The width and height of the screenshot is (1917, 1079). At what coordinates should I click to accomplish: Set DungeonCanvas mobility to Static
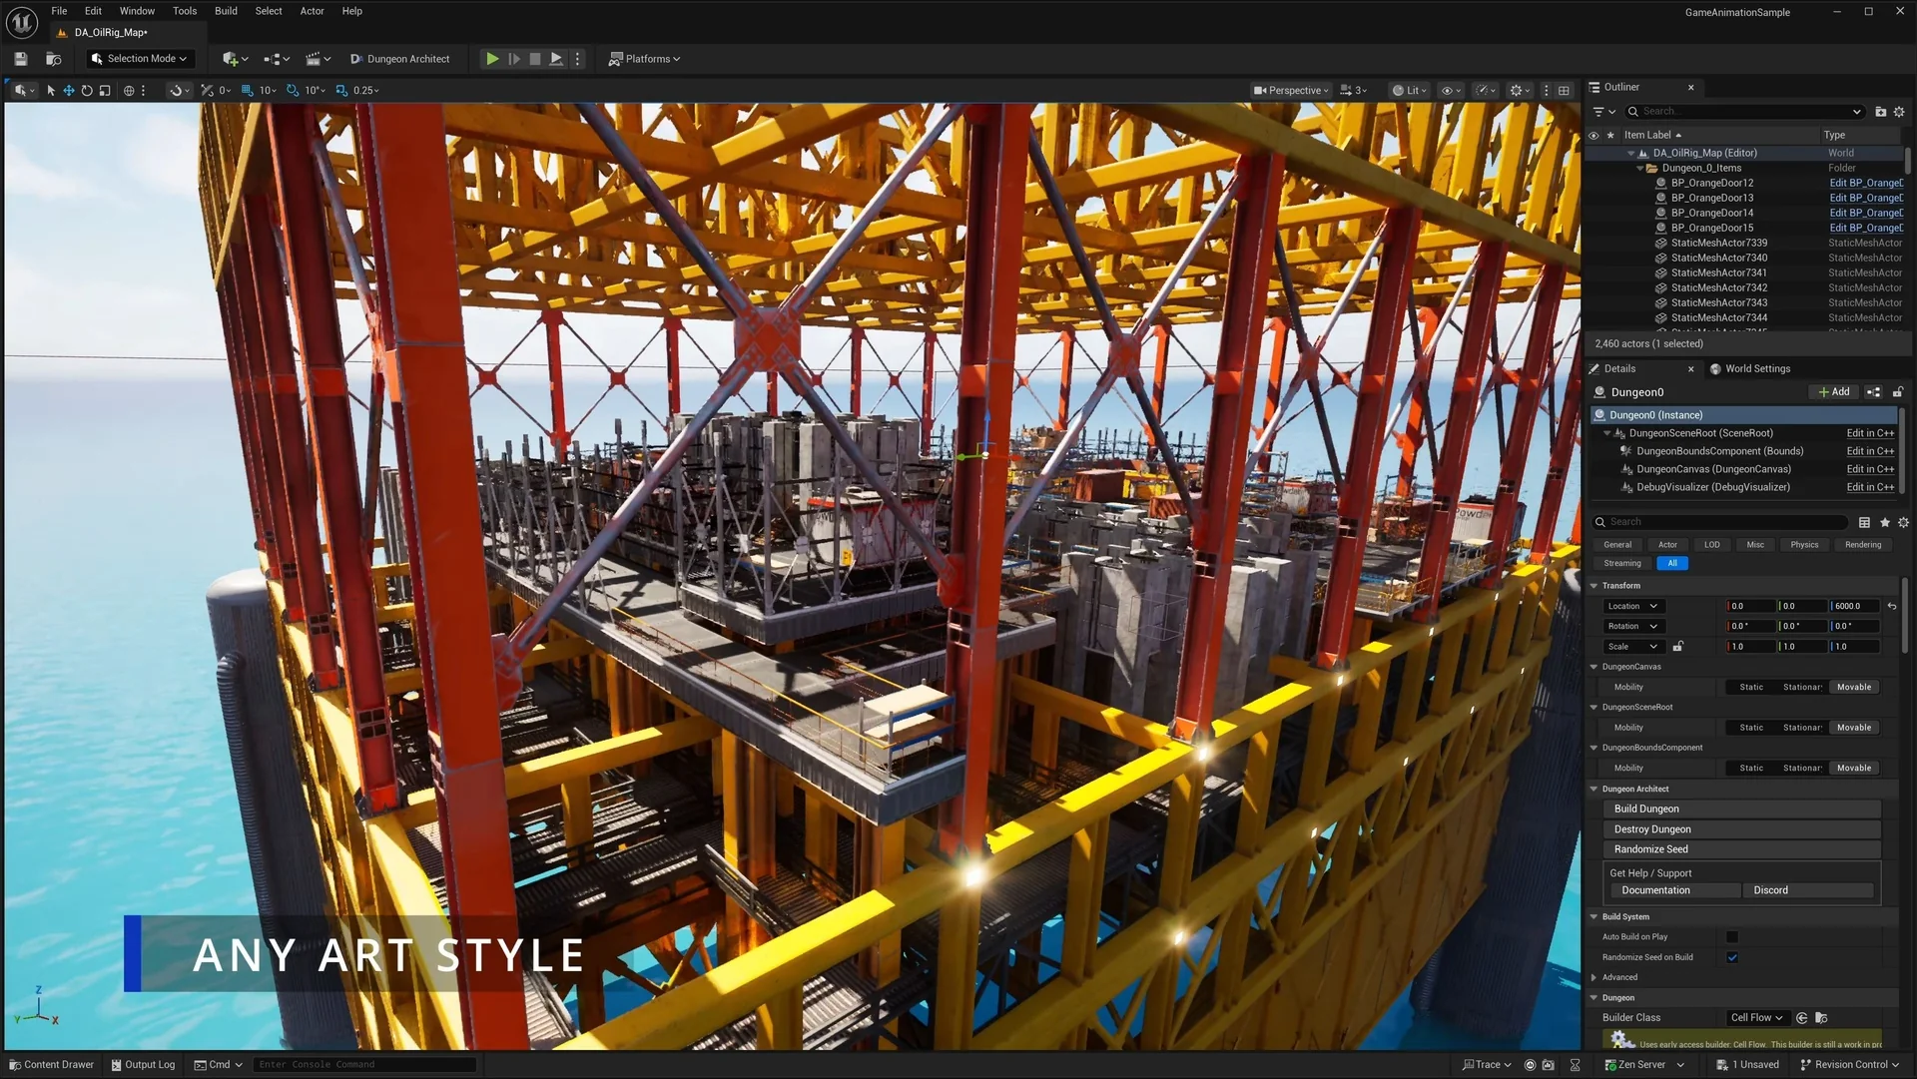coord(1751,688)
